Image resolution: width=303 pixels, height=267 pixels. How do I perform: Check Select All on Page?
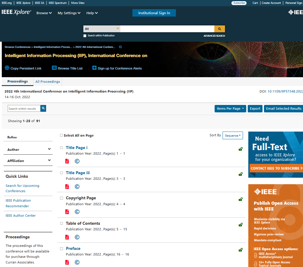point(61,135)
